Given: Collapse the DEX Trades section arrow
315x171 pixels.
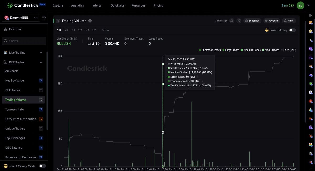Looking at the screenshot, I should (x=41, y=62).
